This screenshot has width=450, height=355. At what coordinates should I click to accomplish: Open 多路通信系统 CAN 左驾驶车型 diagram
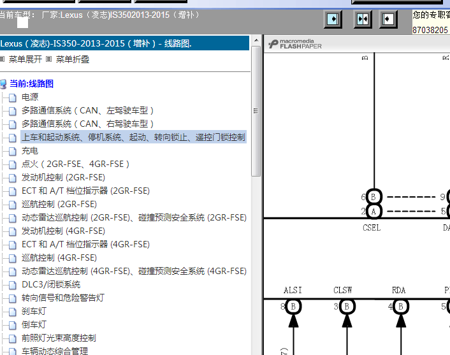(x=87, y=110)
